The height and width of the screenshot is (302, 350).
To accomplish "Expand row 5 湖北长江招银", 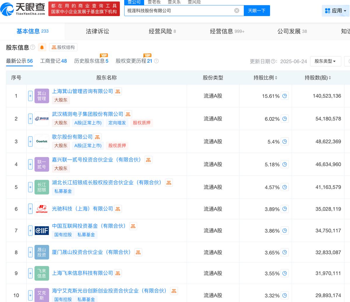I will click(x=30, y=187).
